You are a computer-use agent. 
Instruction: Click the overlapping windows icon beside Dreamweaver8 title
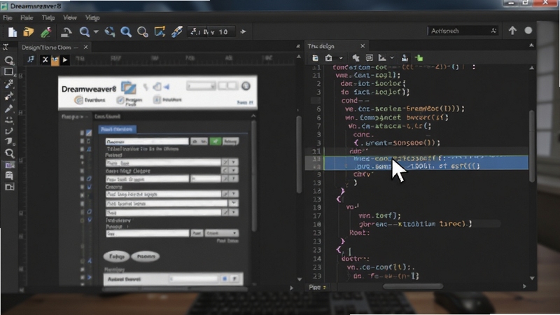(129, 87)
